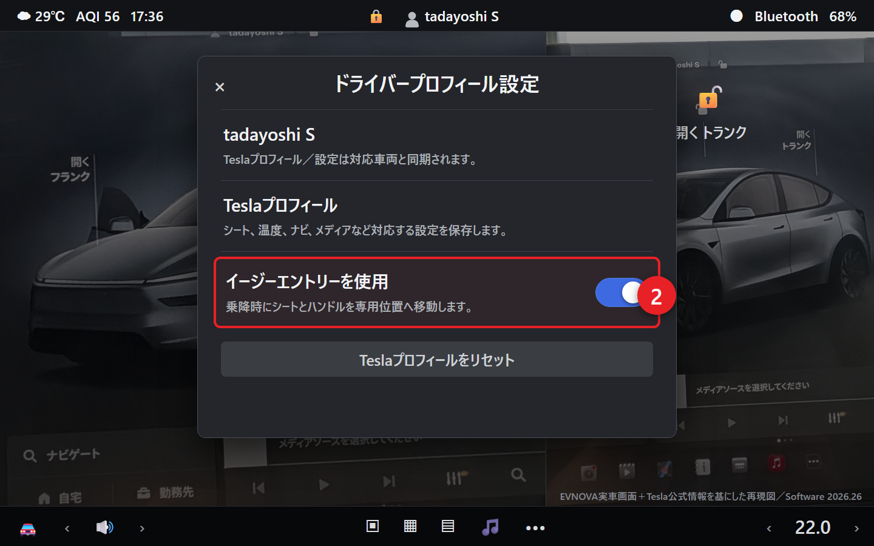
Task: Click the AQI 56 air quality reading
Action: click(x=98, y=16)
